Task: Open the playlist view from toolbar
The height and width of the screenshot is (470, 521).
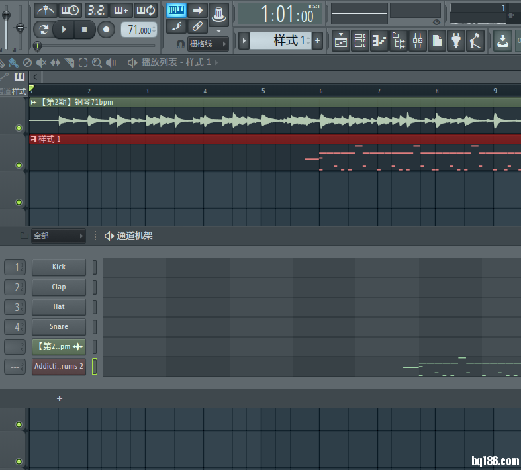Action: click(x=341, y=41)
